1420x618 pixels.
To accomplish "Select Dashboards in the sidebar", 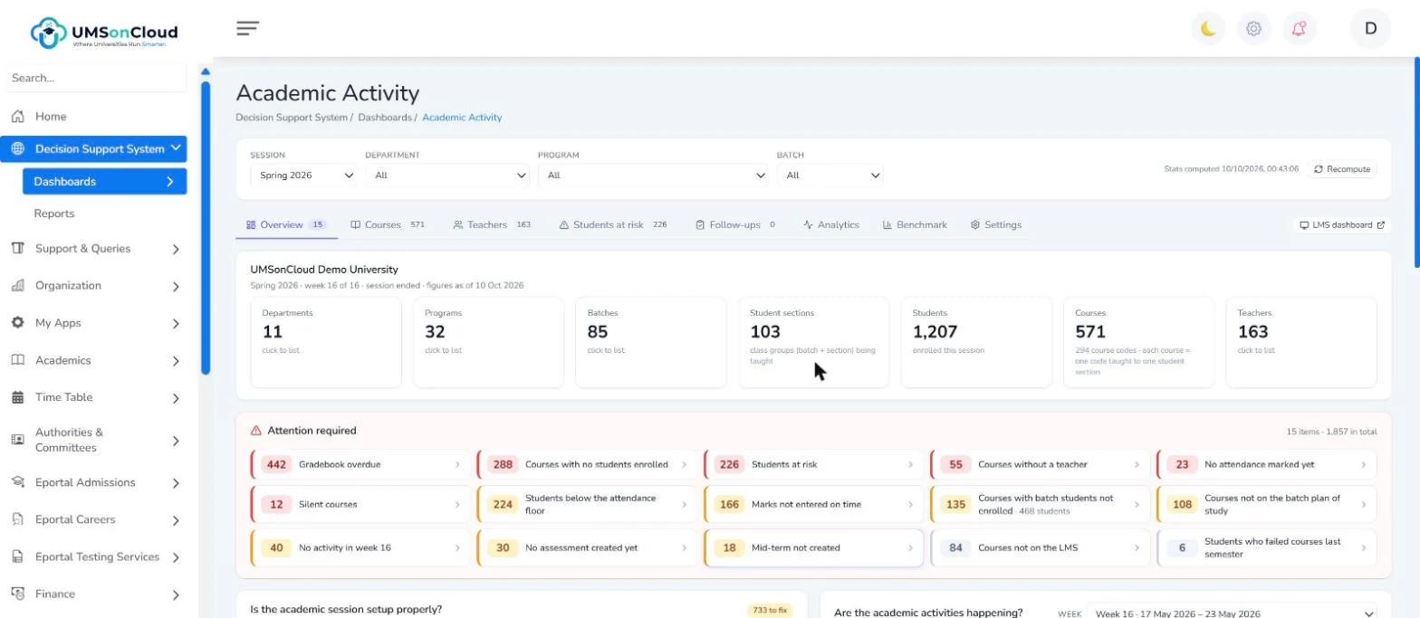I will (105, 181).
